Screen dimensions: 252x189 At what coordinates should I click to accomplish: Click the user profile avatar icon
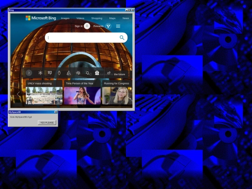tap(87, 26)
